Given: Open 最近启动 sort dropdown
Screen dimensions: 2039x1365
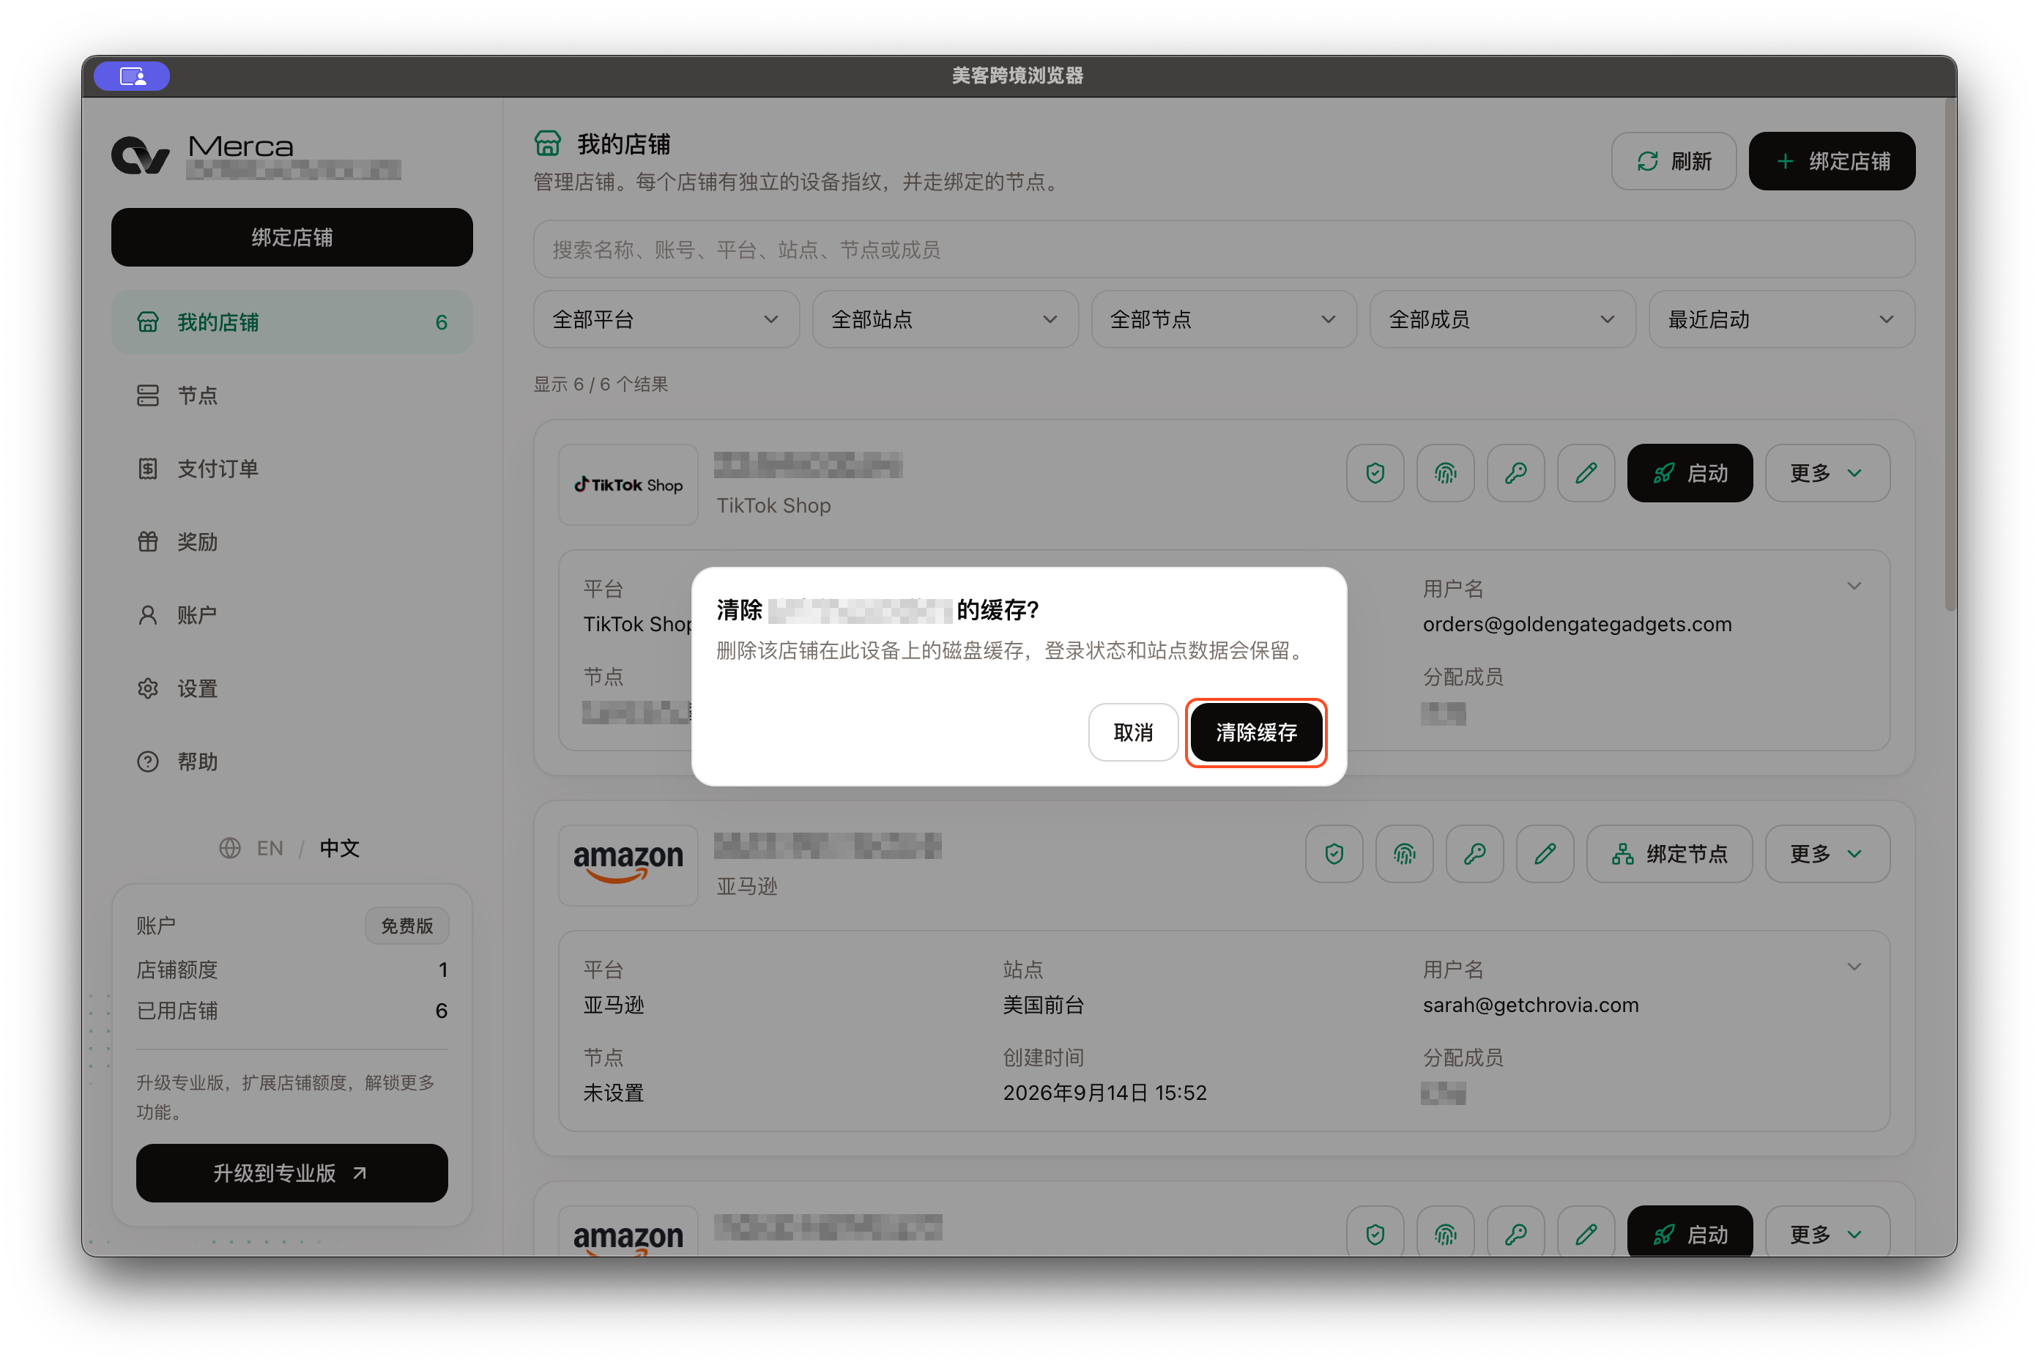Looking at the screenshot, I should pos(1781,319).
